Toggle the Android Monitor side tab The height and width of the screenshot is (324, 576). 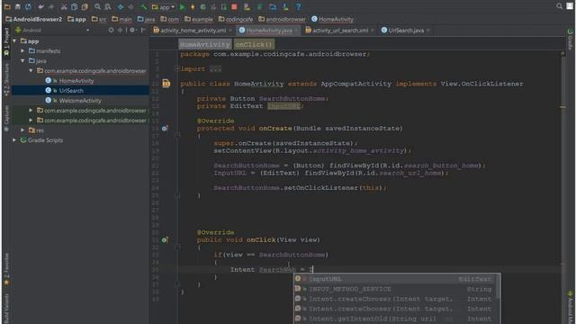point(570,307)
